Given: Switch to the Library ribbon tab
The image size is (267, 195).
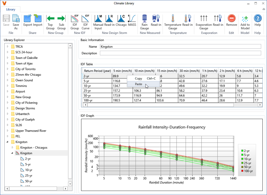Looking at the screenshot, I should click(11, 9).
